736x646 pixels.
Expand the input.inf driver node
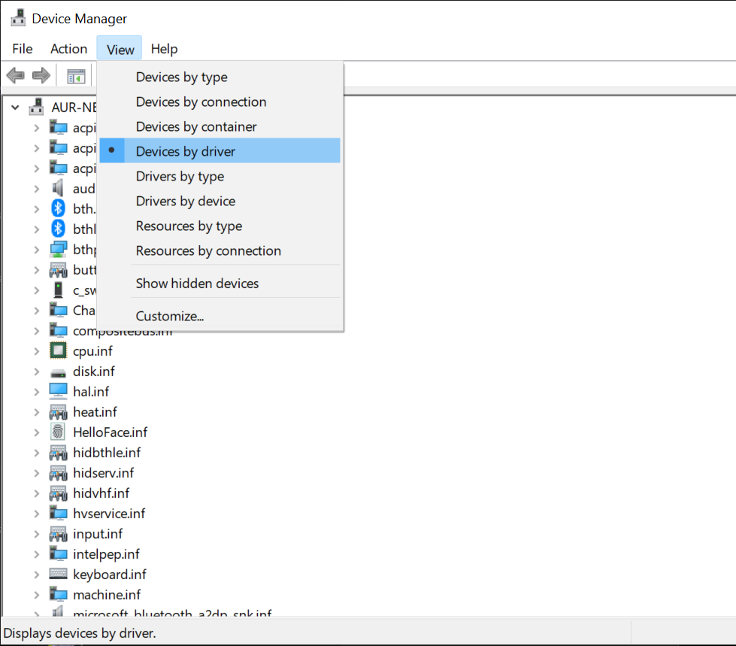36,534
